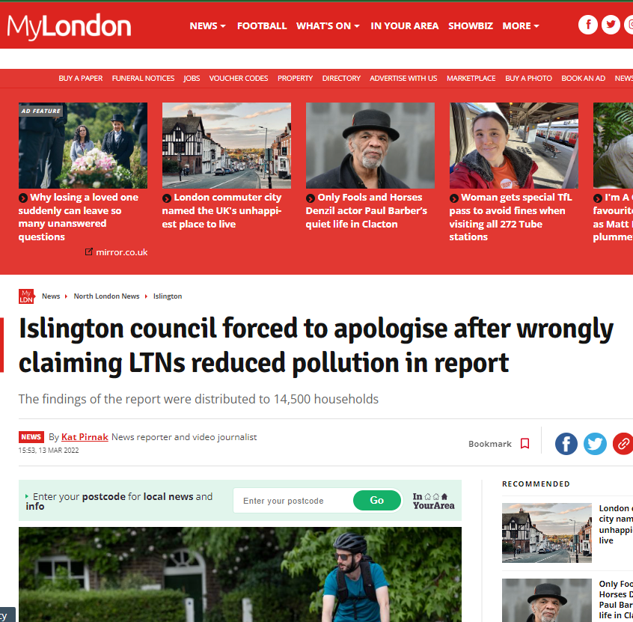Share article on Twitter via bird icon
This screenshot has width=633, height=622.
coord(595,443)
